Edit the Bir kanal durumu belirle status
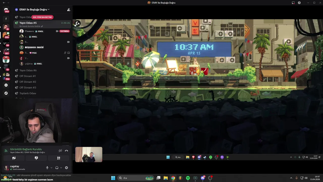The image size is (323, 182). coord(31,26)
